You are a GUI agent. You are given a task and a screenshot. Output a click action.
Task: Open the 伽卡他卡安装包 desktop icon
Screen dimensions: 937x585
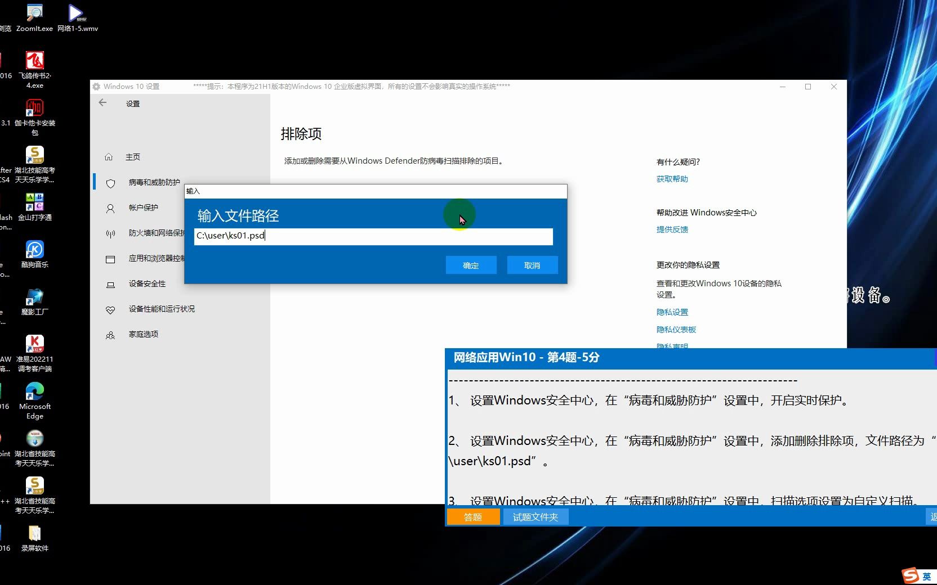coord(35,117)
